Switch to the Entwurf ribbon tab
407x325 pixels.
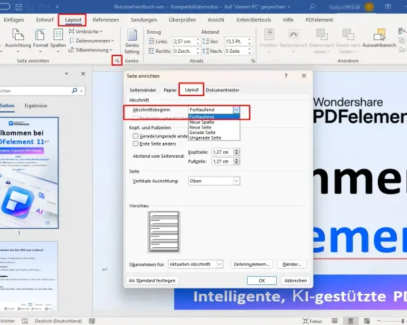[x=45, y=20]
